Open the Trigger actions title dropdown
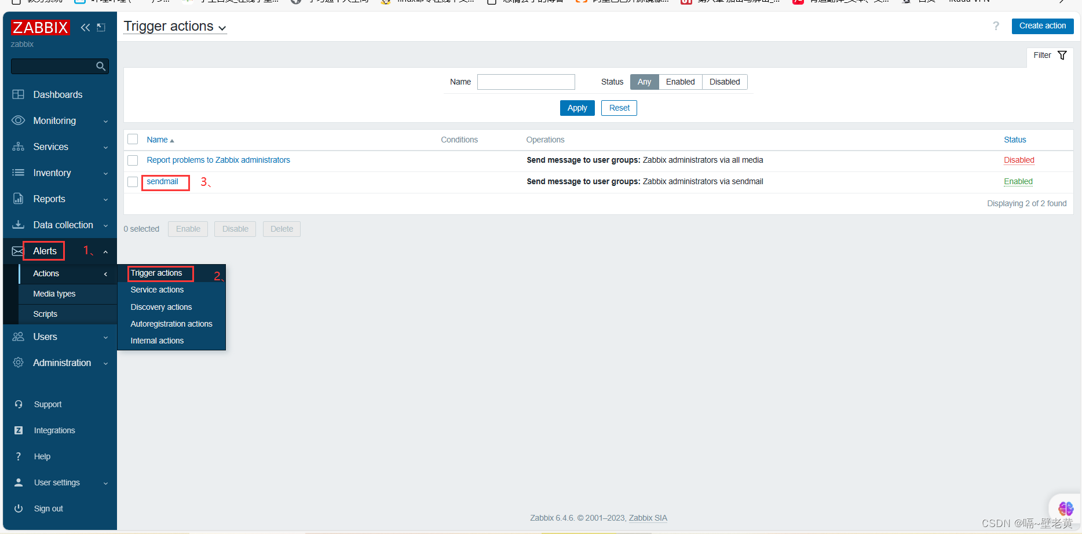Image resolution: width=1082 pixels, height=534 pixels. [175, 27]
